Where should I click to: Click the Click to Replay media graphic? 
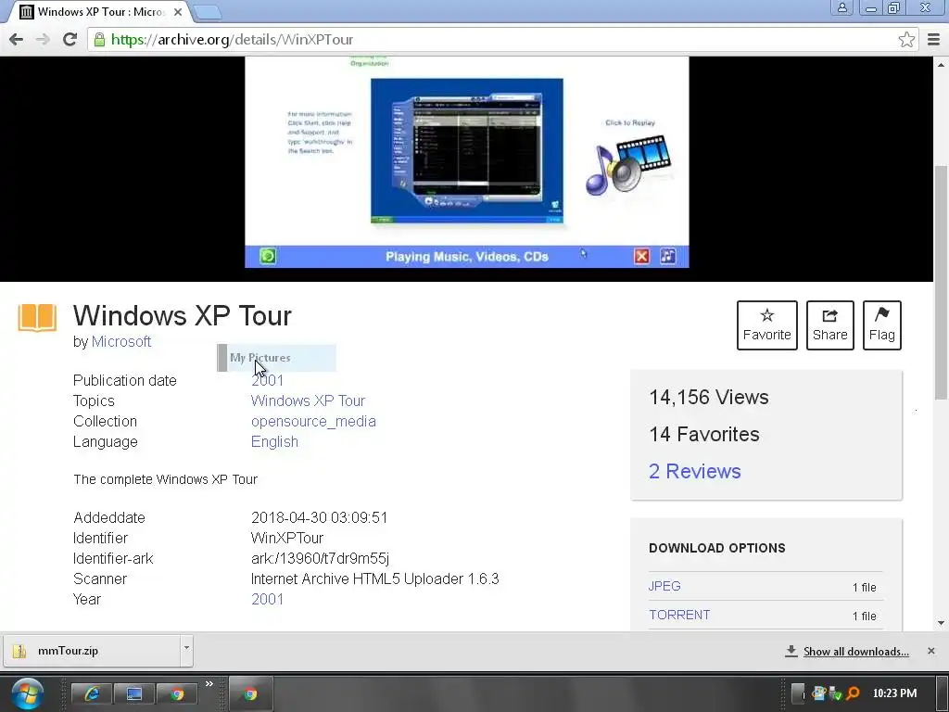tap(629, 165)
